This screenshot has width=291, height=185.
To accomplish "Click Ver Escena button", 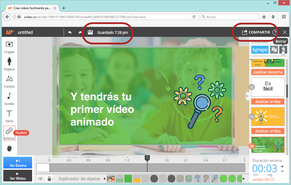I will [18, 163].
